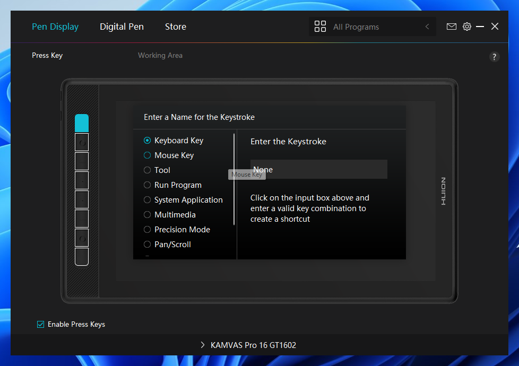519x366 pixels.
Task: Open the mail message icon
Action: (451, 27)
